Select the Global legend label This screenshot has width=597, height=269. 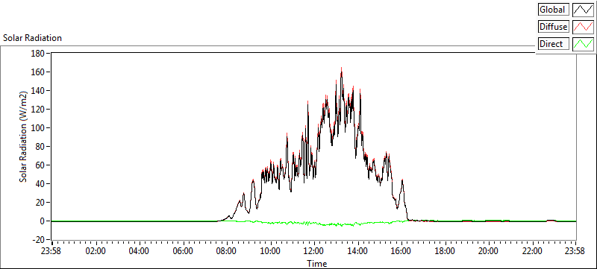(554, 10)
